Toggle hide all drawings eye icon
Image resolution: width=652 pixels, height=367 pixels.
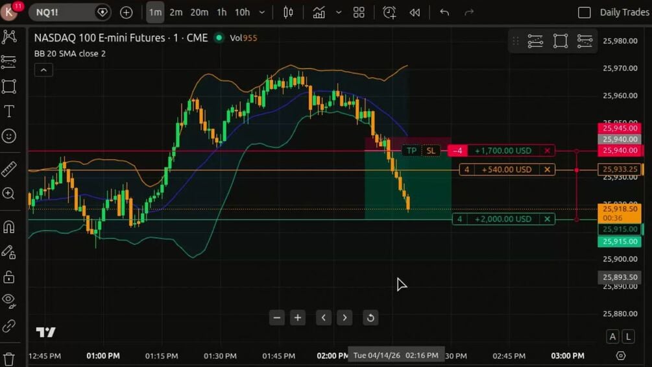tap(9, 301)
